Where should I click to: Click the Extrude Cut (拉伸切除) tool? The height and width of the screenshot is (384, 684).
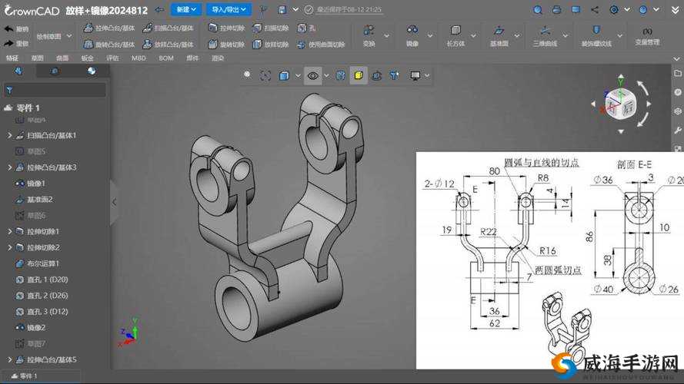tap(226, 28)
